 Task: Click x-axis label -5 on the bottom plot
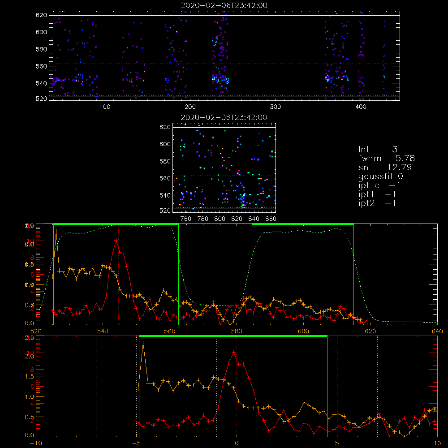(x=136, y=444)
